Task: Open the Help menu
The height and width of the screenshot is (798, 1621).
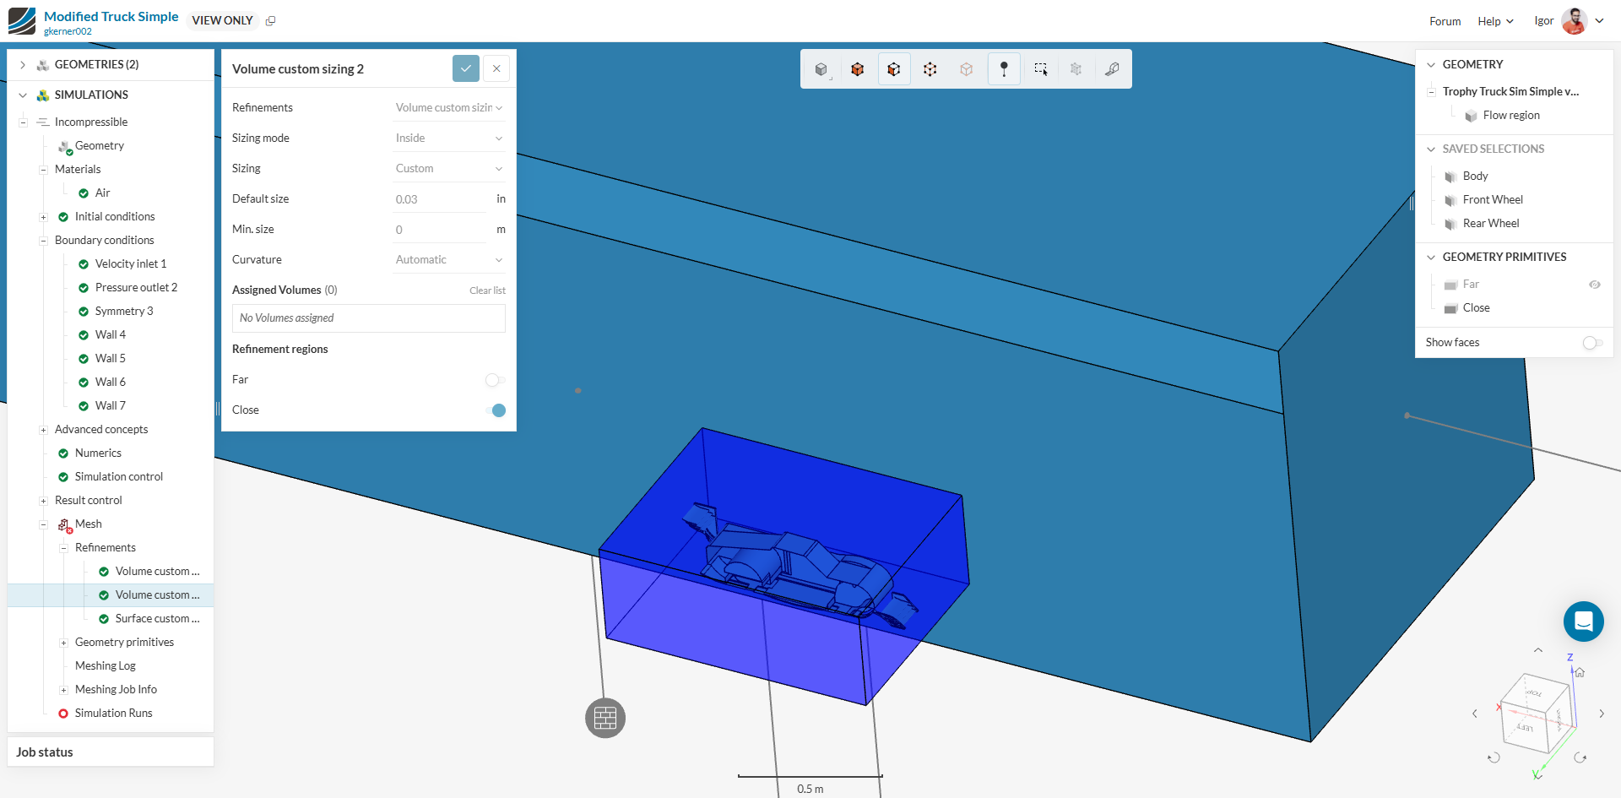Action: point(1495,21)
